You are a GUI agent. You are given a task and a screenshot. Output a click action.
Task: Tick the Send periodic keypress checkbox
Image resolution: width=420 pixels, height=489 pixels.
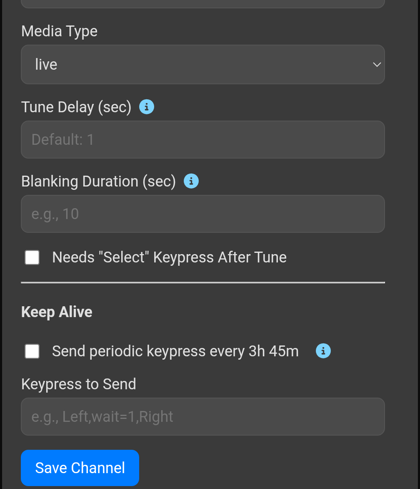(x=32, y=351)
